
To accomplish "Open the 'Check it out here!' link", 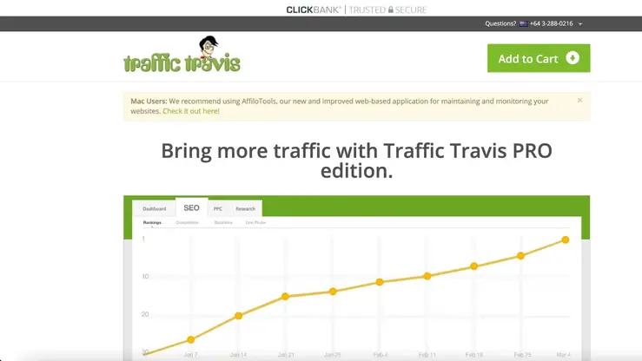I will point(191,111).
